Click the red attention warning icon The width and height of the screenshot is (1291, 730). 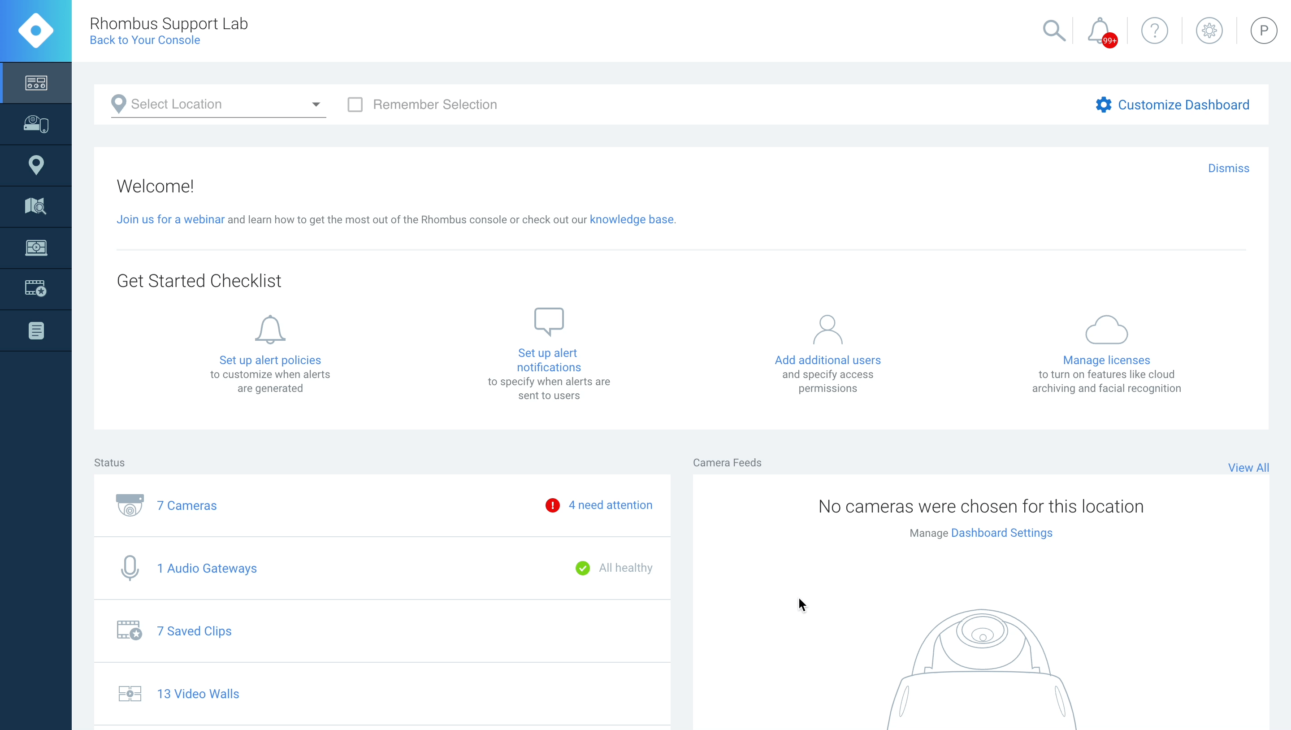tap(552, 505)
